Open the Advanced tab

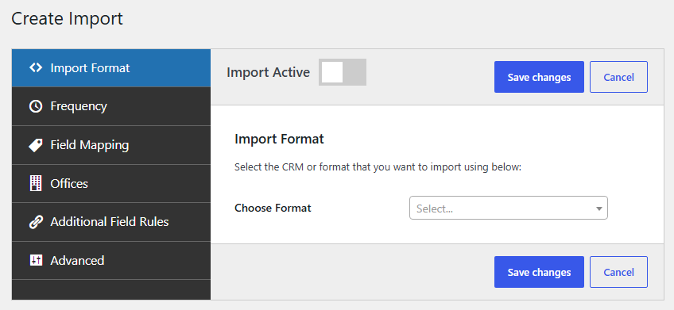click(x=111, y=260)
